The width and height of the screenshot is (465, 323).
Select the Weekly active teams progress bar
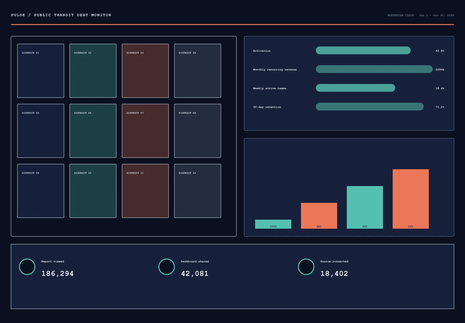point(356,88)
